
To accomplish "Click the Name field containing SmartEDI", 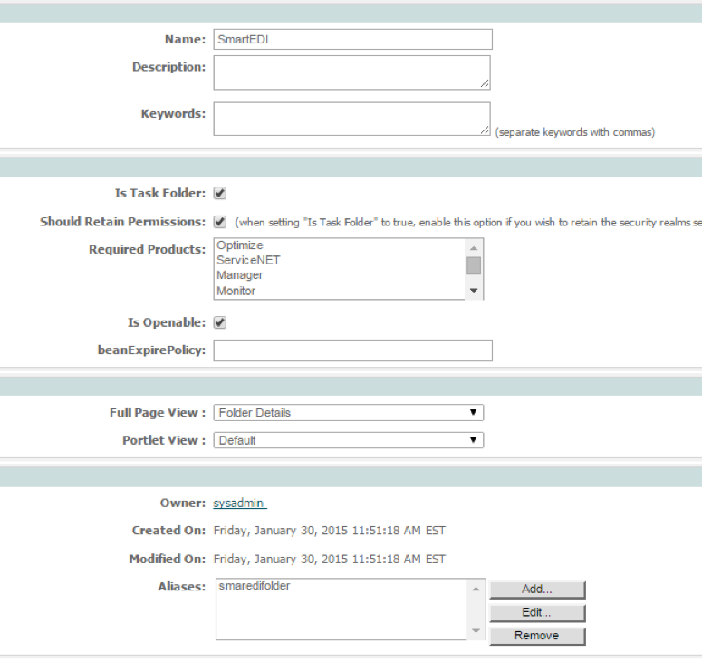I will click(352, 39).
